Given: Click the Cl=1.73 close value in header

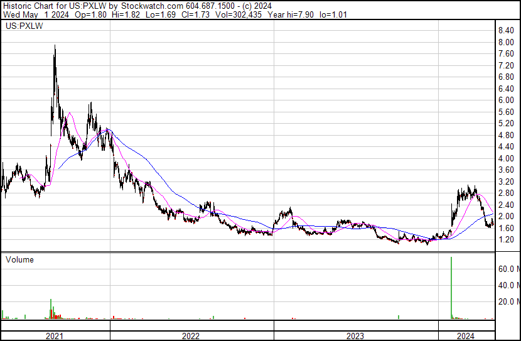Looking at the screenshot, I should coord(195,14).
